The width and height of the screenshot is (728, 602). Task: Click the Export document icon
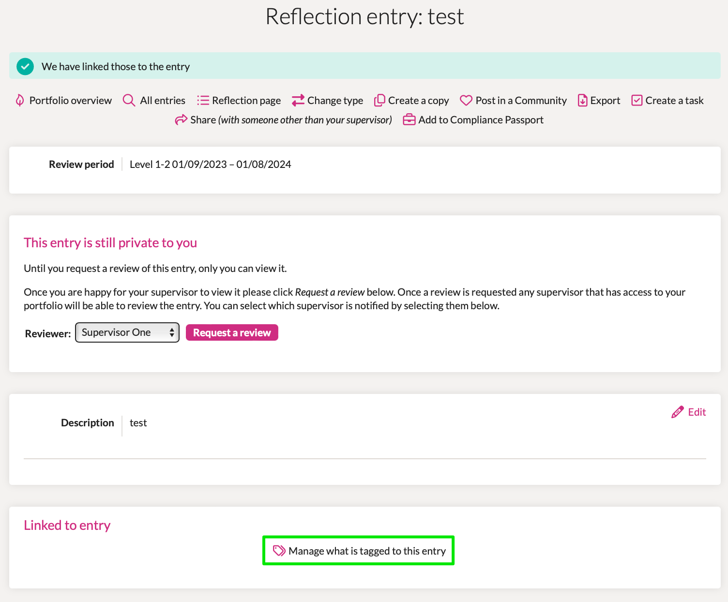[582, 100]
